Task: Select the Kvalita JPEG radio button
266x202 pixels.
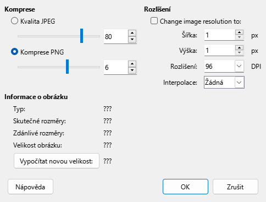Action: (15, 21)
